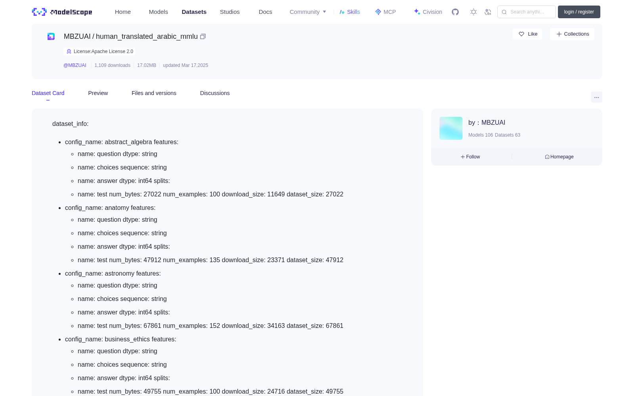Click the search magnifier icon
634x396 pixels.
pyautogui.click(x=504, y=12)
